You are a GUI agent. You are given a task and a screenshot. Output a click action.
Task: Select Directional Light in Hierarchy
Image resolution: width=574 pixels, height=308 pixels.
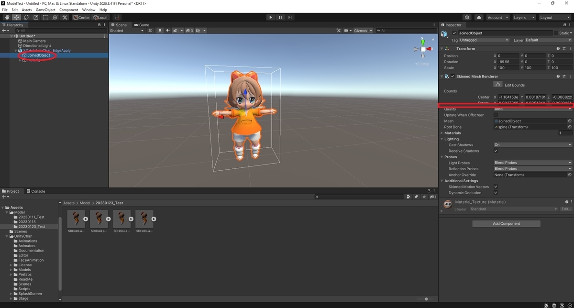tap(37, 45)
